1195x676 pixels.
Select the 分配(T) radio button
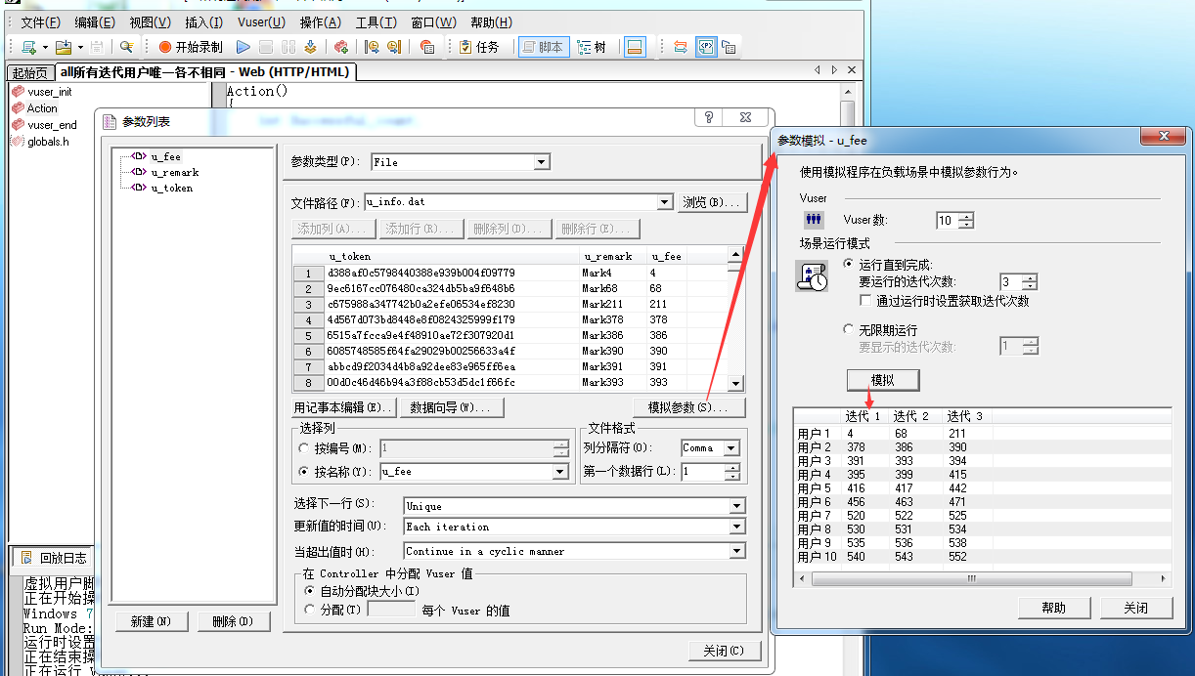click(310, 610)
